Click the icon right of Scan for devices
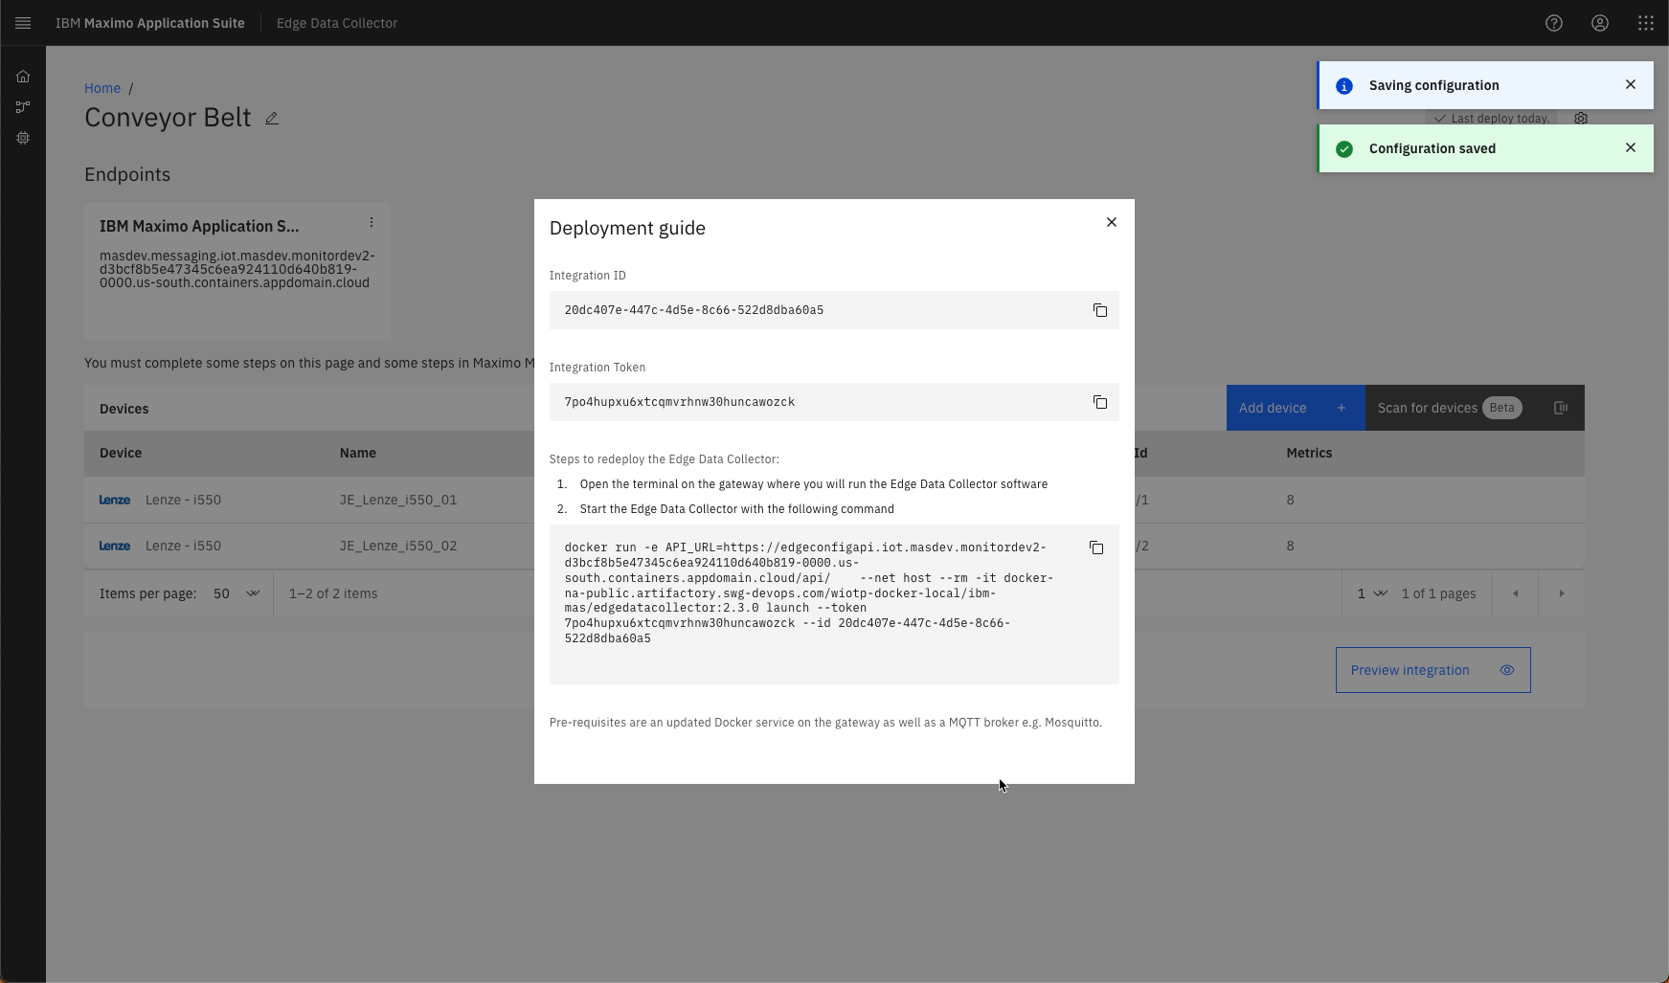1669x983 pixels. tap(1561, 408)
